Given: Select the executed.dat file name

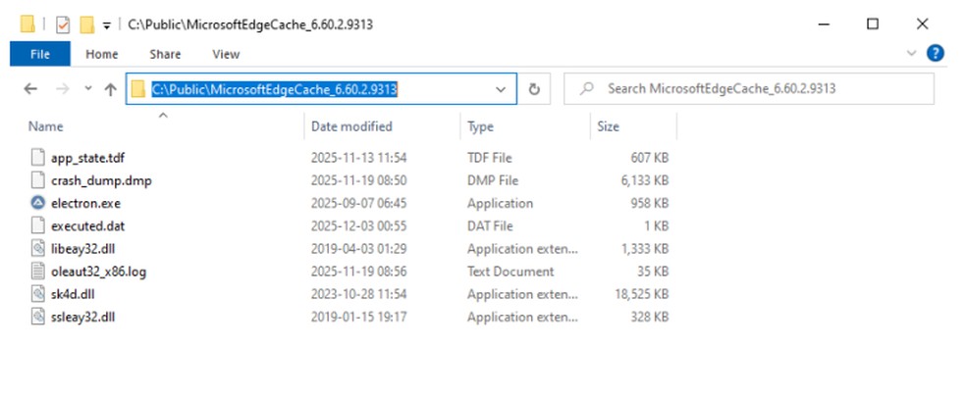Looking at the screenshot, I should tap(87, 226).
